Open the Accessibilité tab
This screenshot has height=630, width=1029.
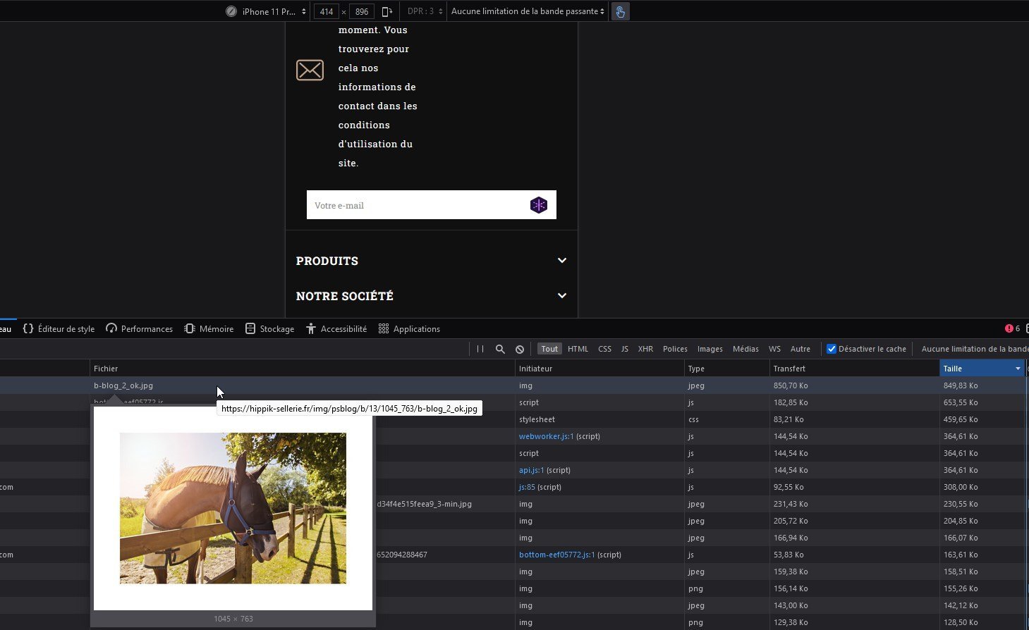tap(336, 328)
